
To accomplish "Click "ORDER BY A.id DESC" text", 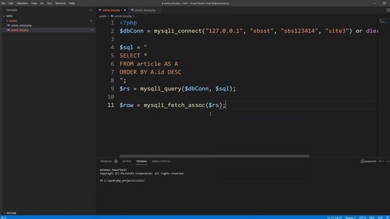I will tap(151, 72).
